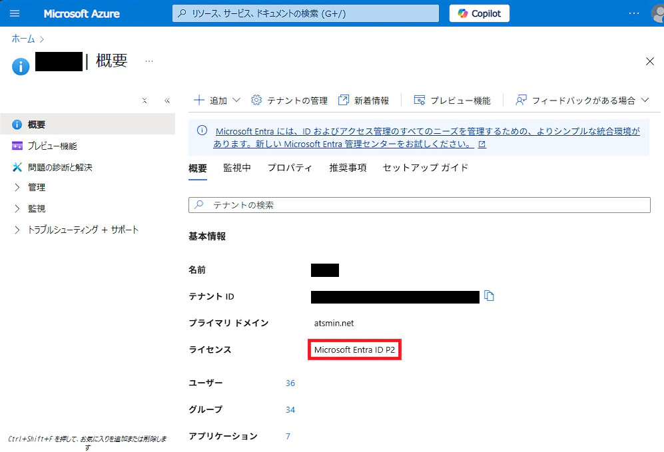Focus the Azure resource search box
The height and width of the screenshot is (452, 664).
pyautogui.click(x=305, y=13)
